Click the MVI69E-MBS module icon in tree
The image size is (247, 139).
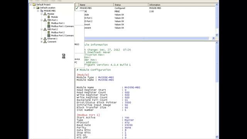(x=42, y=11)
